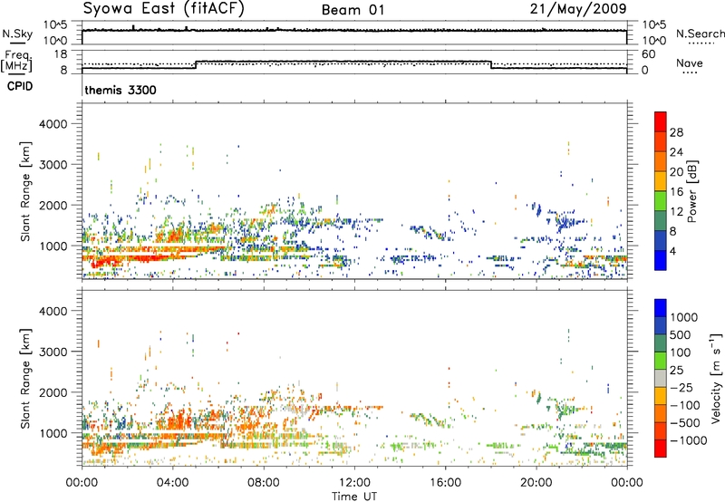
Task: Pick the 25–100 green Velocity colorbar segment
Action: (x=661, y=361)
